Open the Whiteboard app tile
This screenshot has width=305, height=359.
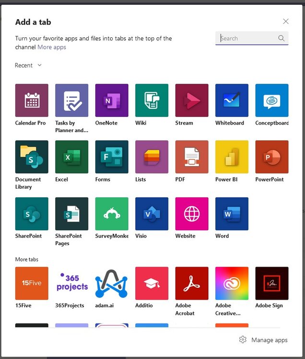[232, 101]
